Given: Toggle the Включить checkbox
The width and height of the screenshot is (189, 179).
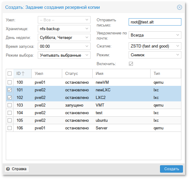Looking at the screenshot, I should pos(131,64).
